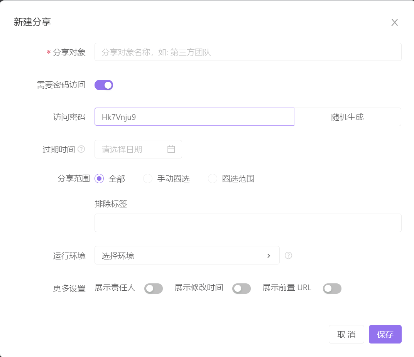Close the 新建分享 dialog with the X

(x=394, y=22)
